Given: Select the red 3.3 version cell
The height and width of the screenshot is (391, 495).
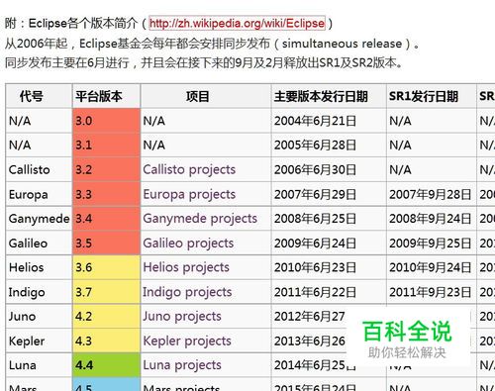Looking at the screenshot, I should coord(106,194).
